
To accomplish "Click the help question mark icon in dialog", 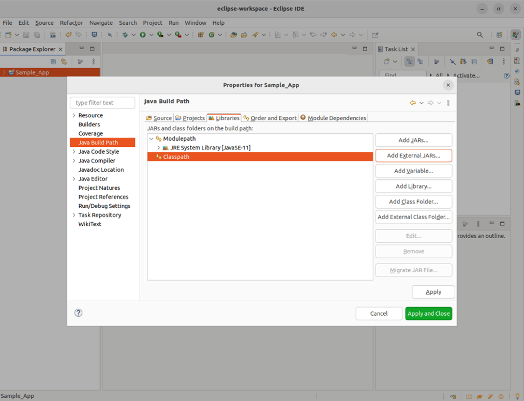I will (x=79, y=313).
